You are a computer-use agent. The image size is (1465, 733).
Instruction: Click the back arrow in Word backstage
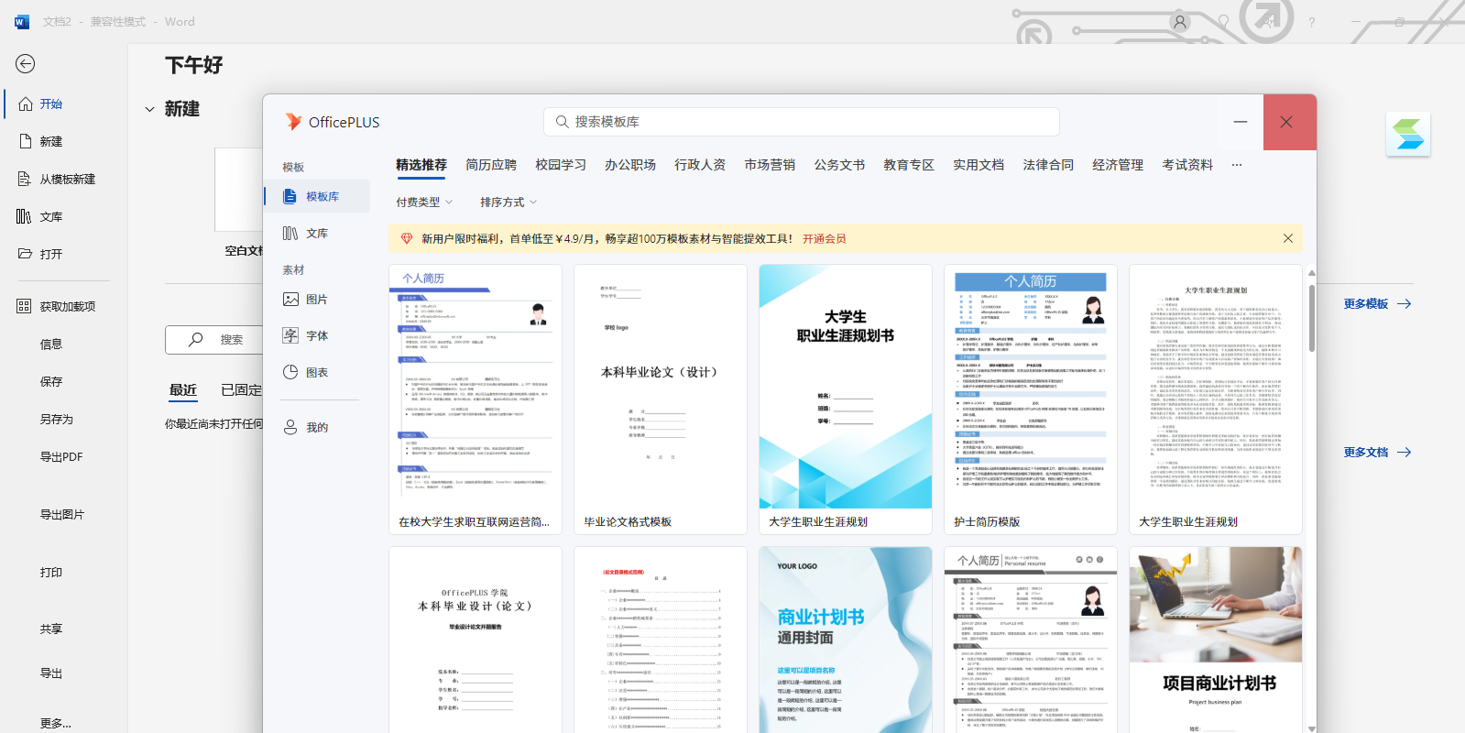26,63
